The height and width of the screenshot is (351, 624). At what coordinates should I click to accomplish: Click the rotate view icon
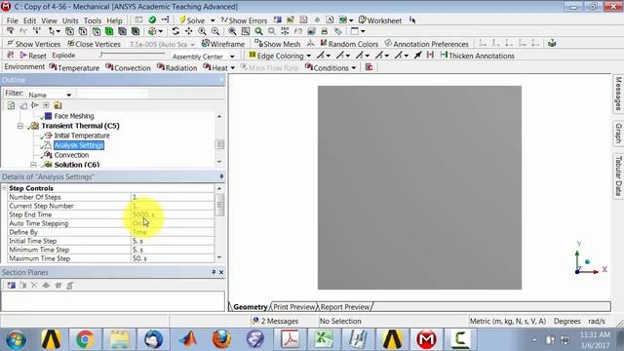tap(175, 31)
